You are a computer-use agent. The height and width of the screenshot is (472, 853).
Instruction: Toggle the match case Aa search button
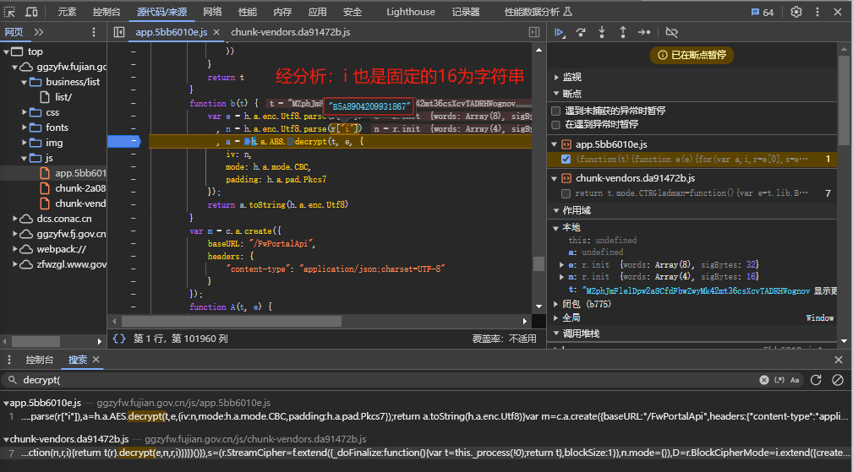coord(795,380)
